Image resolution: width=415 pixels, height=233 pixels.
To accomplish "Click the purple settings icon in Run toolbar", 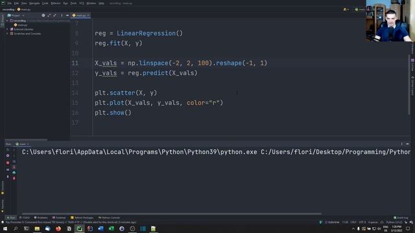I will coord(8,155).
